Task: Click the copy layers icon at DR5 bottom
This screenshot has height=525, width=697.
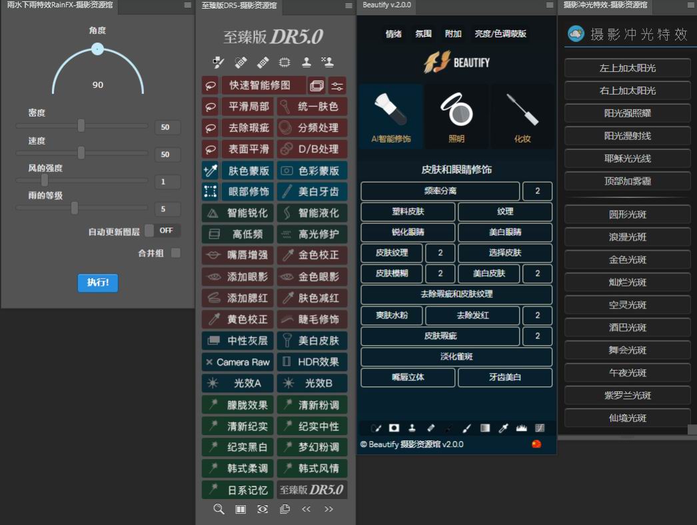Action: [285, 509]
